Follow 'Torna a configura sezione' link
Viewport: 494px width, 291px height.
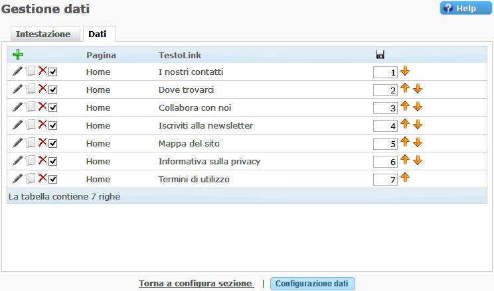(x=196, y=284)
